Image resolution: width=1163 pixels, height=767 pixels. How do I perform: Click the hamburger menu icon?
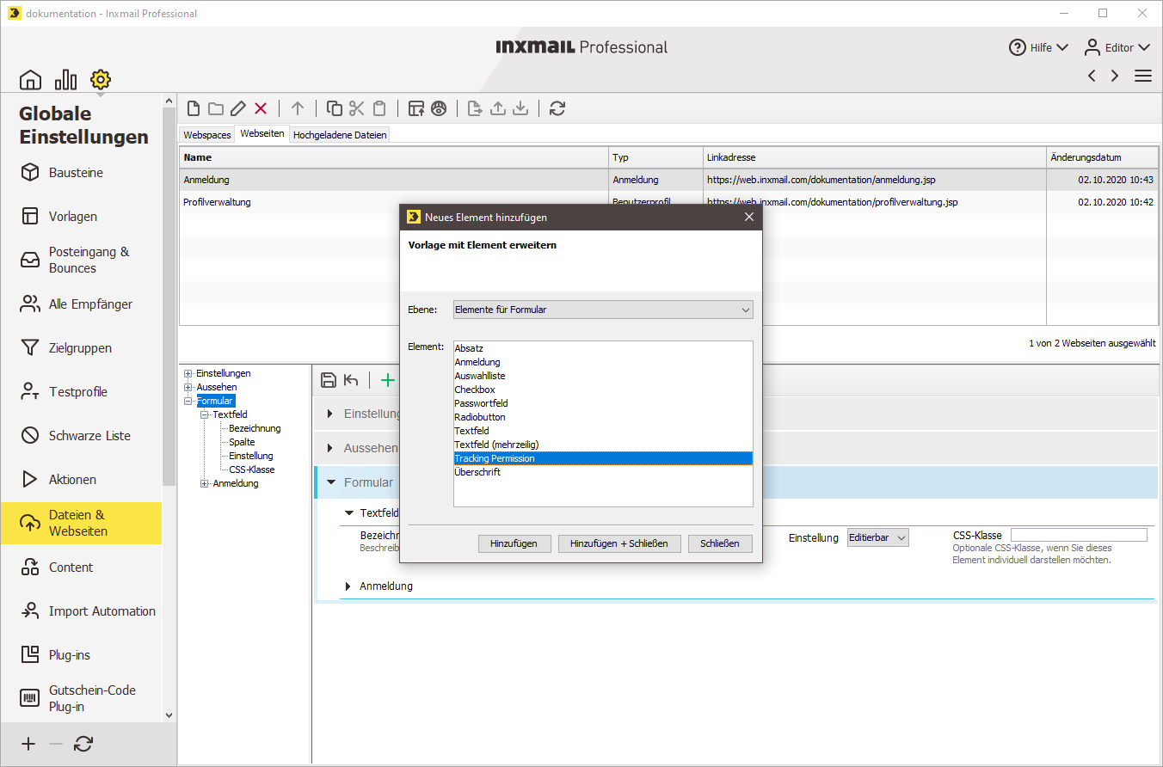[x=1143, y=76]
